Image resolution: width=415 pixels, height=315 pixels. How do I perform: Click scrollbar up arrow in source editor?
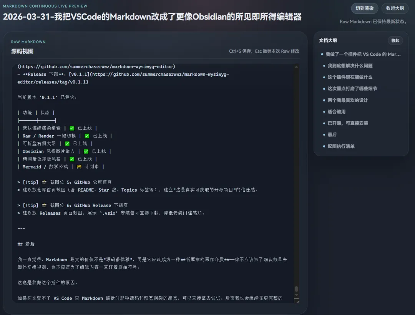296,67
